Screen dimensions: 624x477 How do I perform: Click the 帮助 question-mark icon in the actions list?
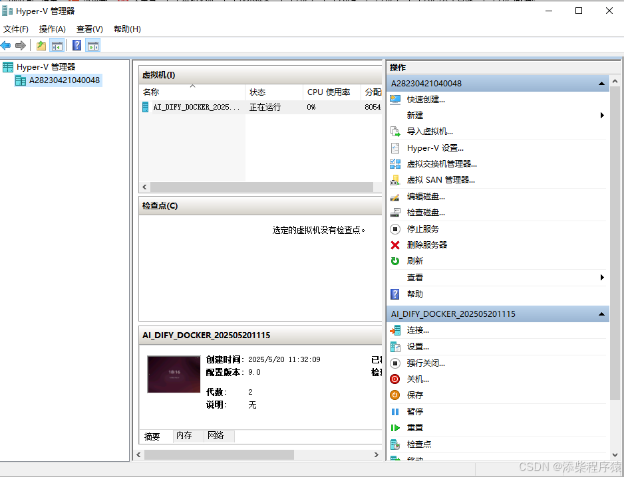(395, 294)
